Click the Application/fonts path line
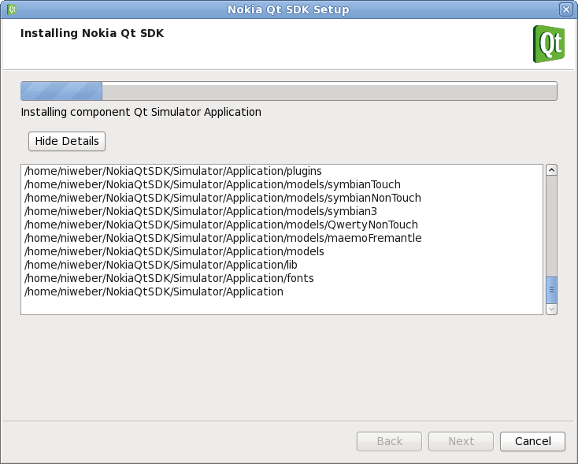Image resolution: width=578 pixels, height=464 pixels. click(165, 278)
